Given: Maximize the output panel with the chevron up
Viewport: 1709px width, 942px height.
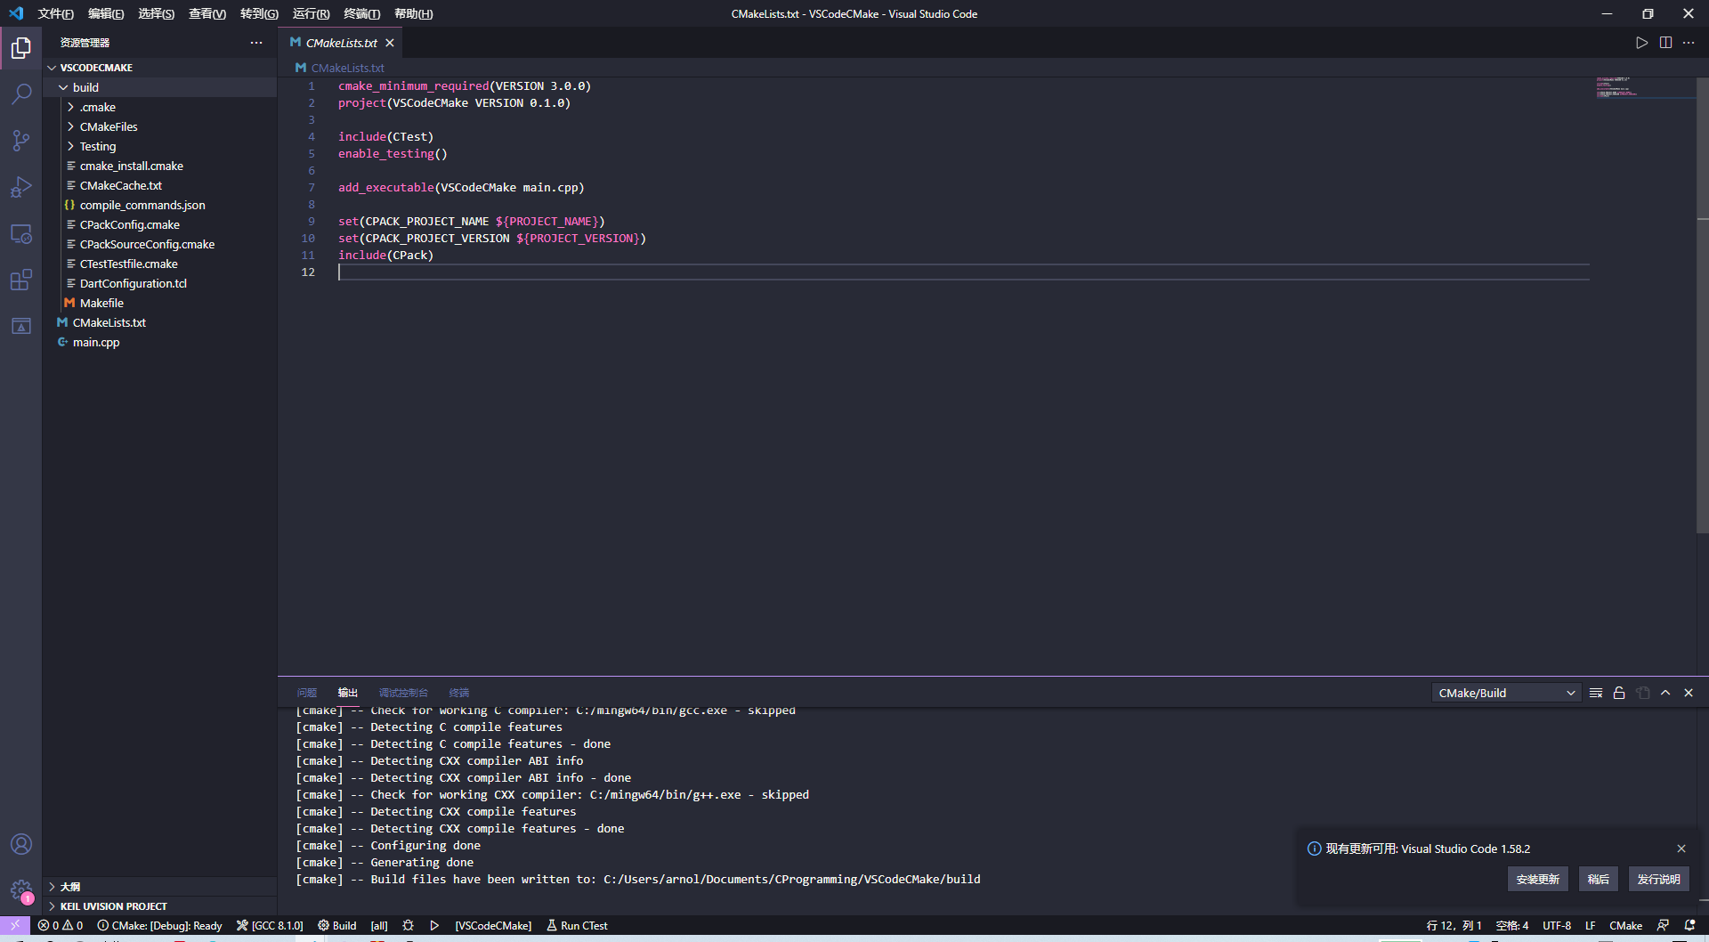Looking at the screenshot, I should click(1665, 693).
